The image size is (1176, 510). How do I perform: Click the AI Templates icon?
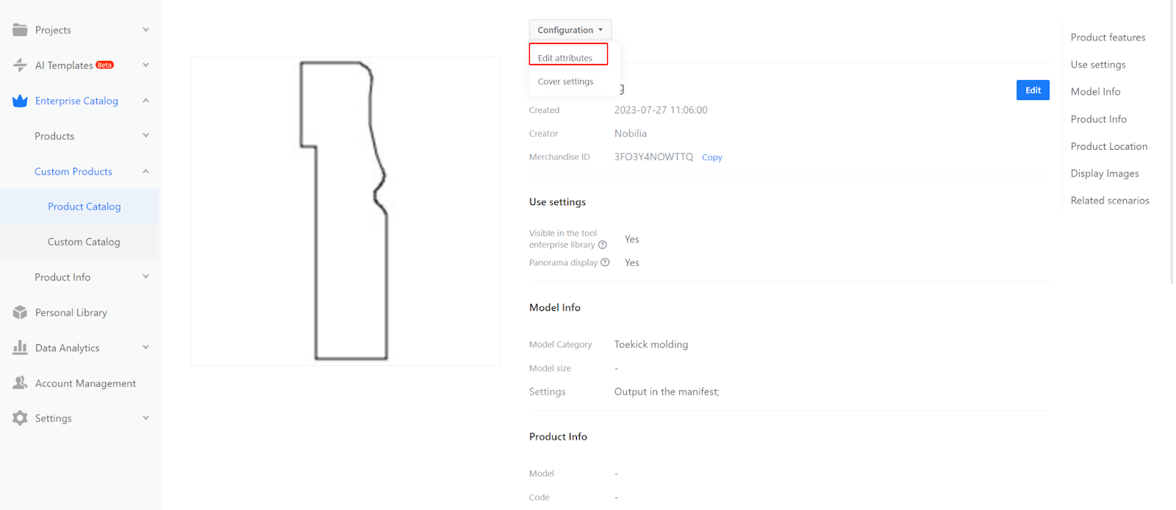(x=20, y=65)
